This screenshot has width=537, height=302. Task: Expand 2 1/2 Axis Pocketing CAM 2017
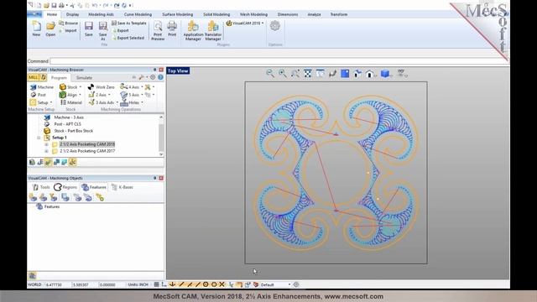point(47,151)
